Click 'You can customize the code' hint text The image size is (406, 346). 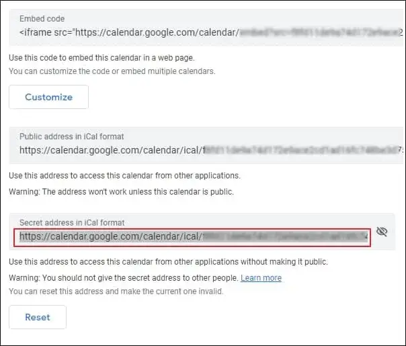[112, 71]
